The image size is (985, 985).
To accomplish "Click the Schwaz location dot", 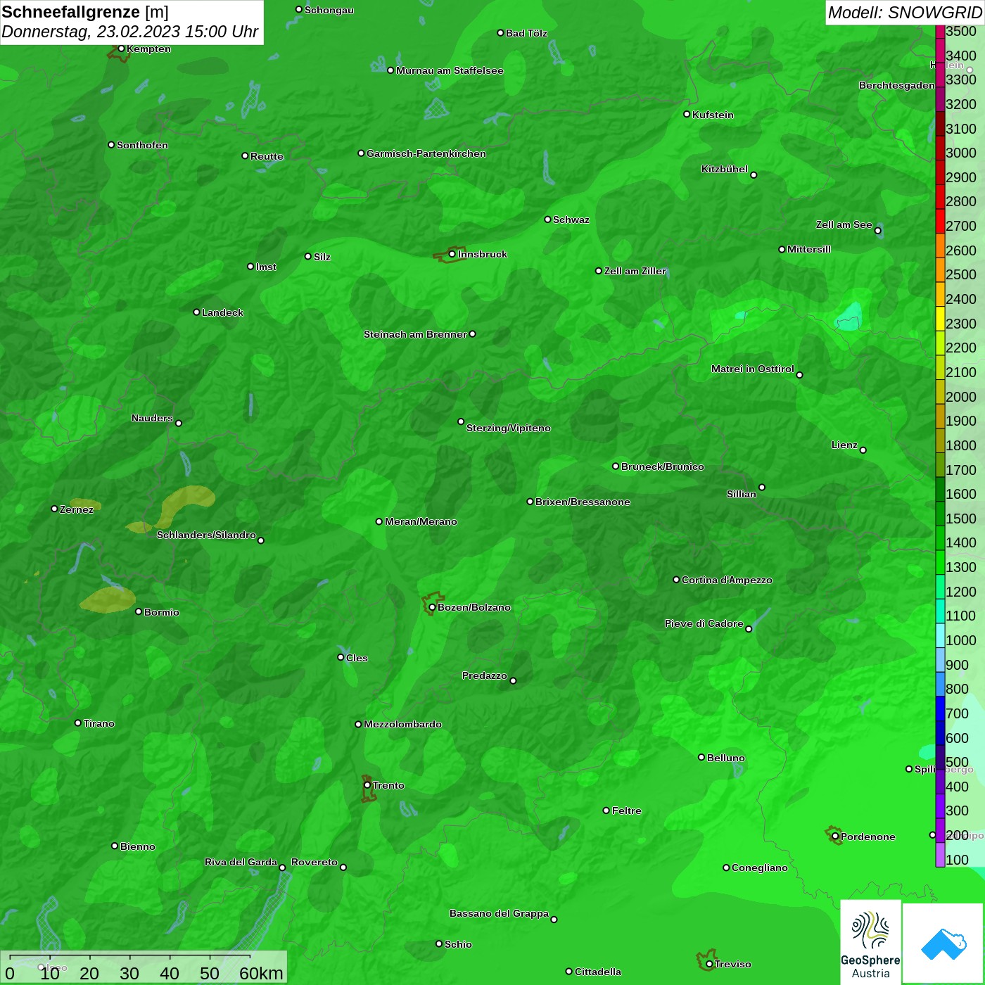I will tap(547, 219).
